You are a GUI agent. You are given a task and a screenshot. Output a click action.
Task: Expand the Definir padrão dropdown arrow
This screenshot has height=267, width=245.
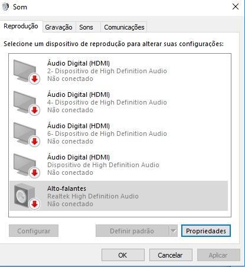coord(173,231)
